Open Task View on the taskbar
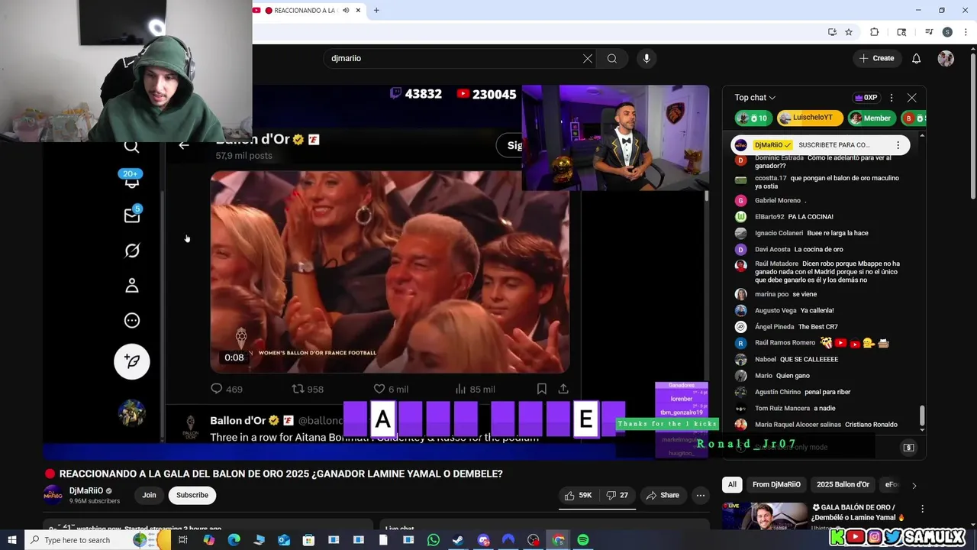Screen dimensions: 977x550 (x=183, y=540)
